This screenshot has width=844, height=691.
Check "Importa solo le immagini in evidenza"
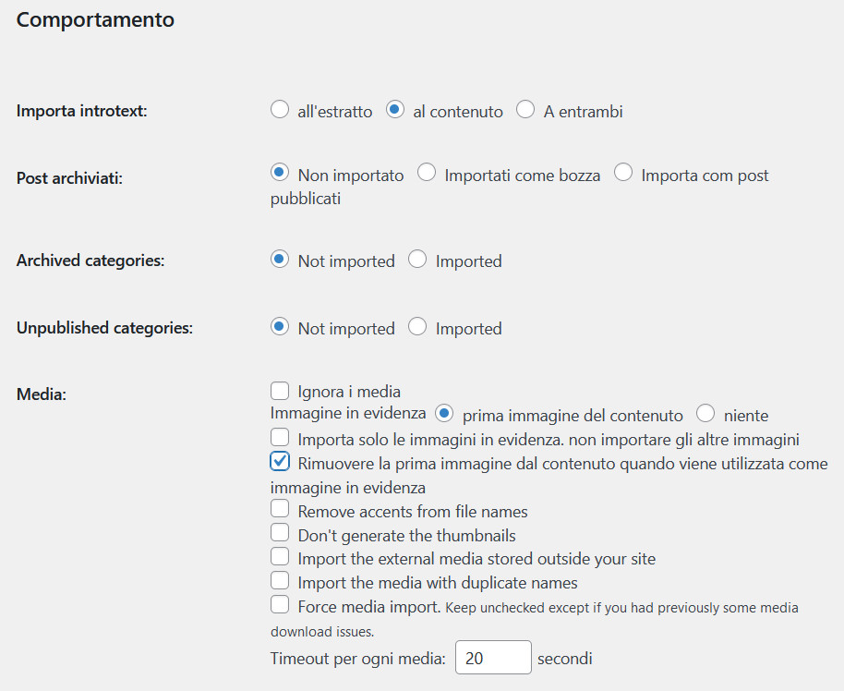pos(280,437)
